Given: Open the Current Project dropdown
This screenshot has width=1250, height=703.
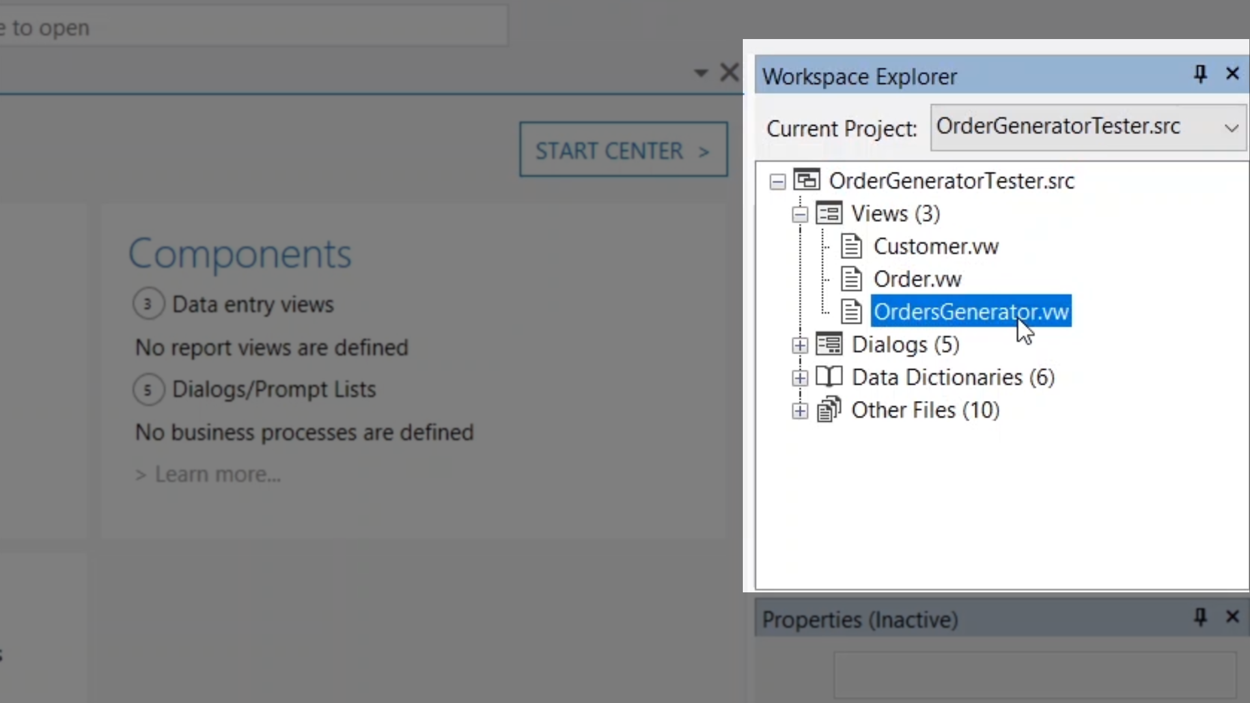Looking at the screenshot, I should [x=1230, y=128].
